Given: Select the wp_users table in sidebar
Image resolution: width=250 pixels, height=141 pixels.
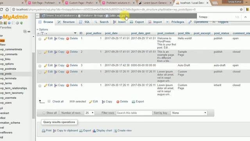Looking at the screenshot, I should tap(6, 103).
